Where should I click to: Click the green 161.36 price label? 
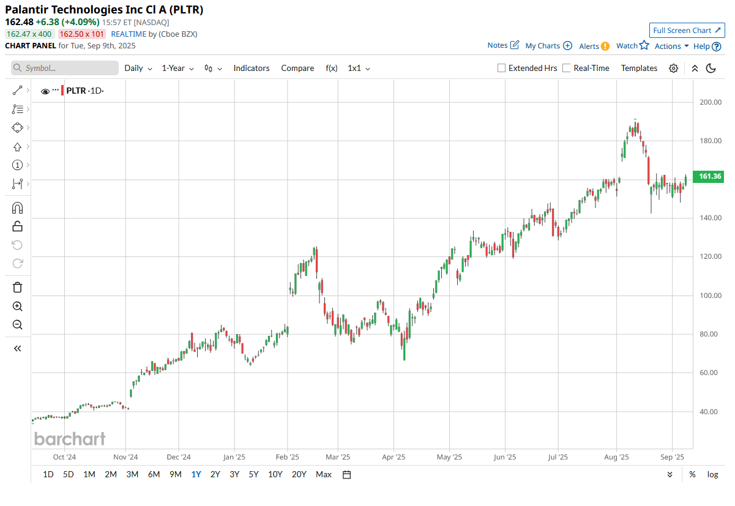710,176
